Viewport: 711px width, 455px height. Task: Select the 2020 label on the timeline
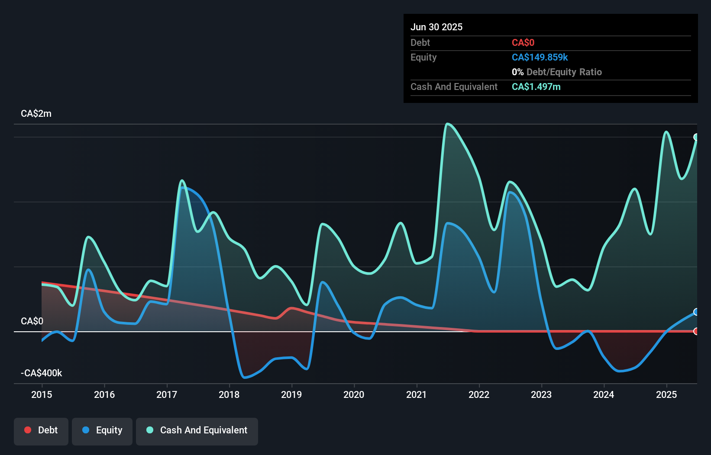point(354,394)
